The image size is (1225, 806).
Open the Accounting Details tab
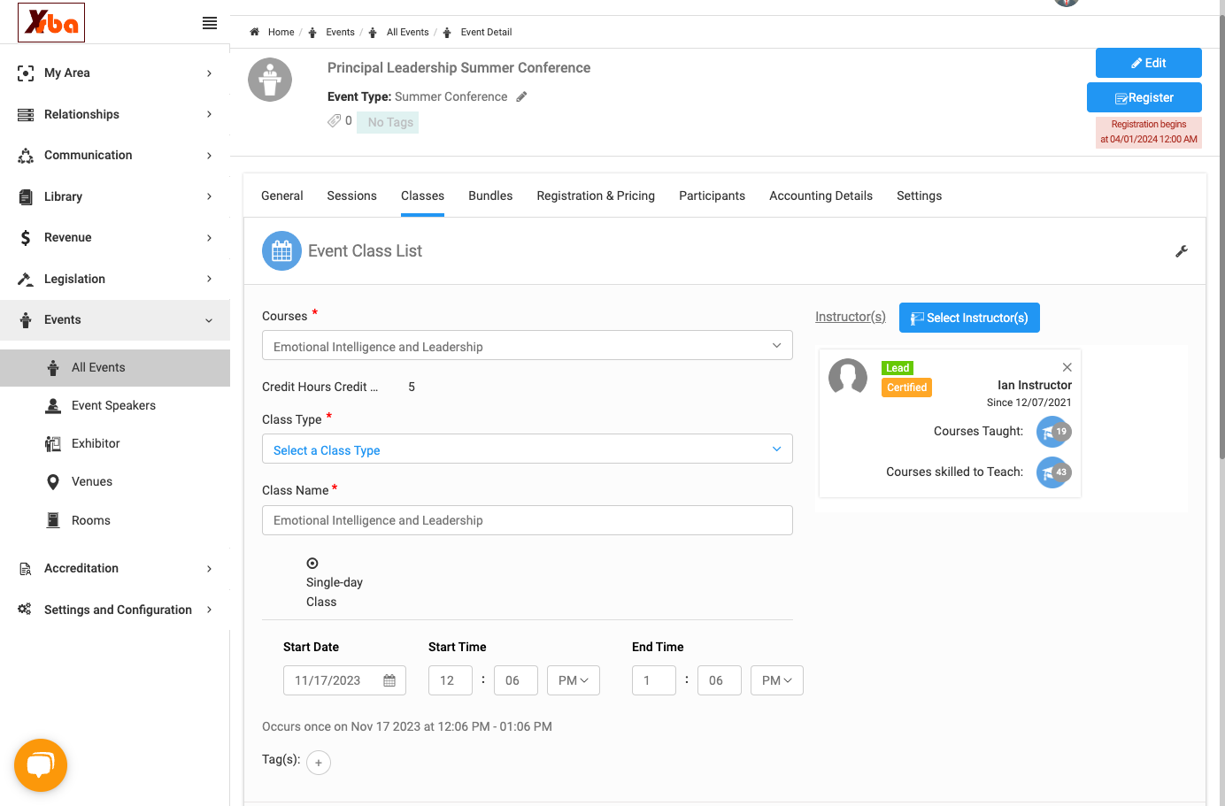coord(821,196)
